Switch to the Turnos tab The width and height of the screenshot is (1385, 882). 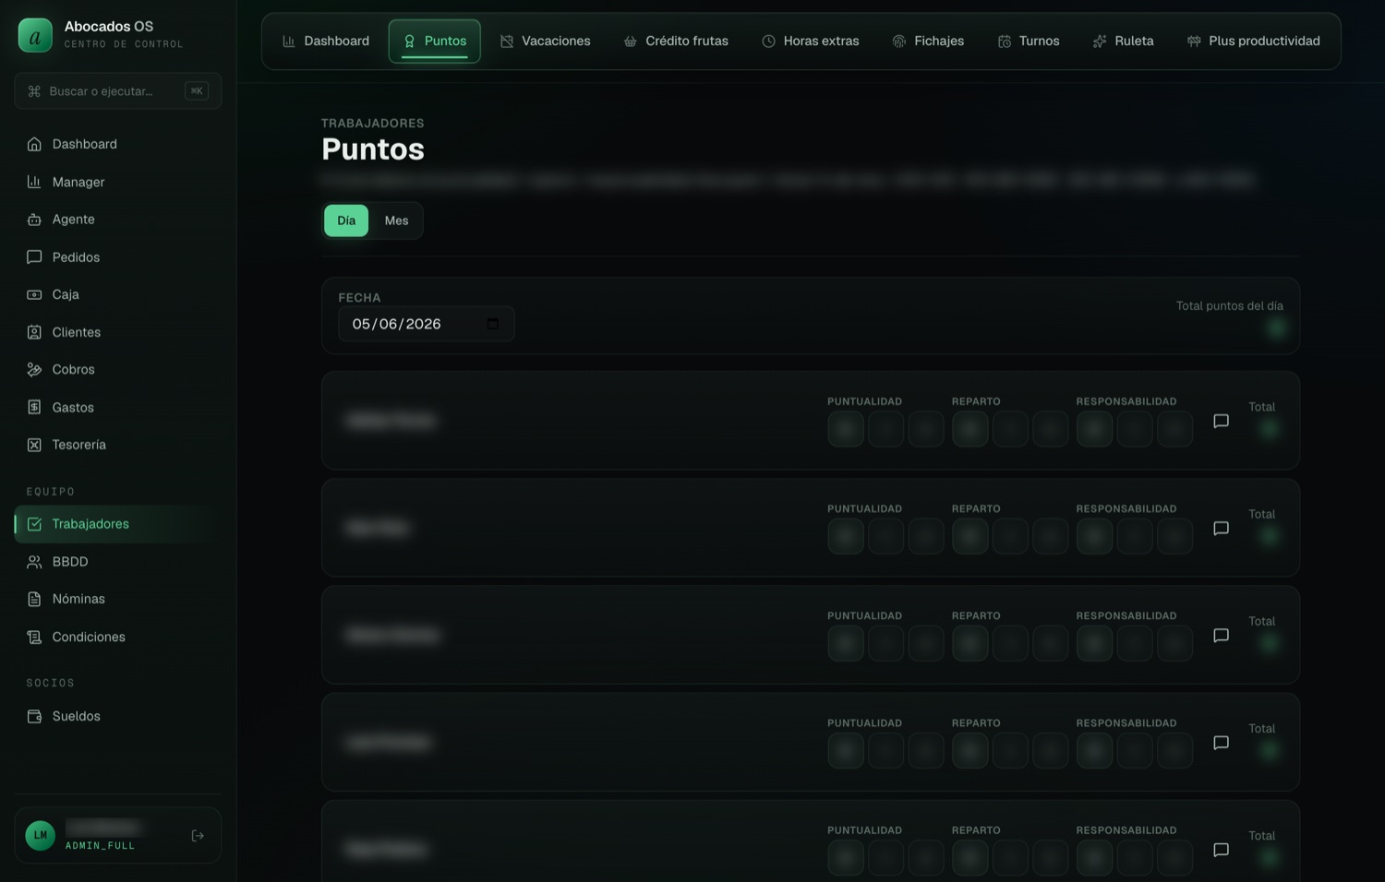point(1029,41)
